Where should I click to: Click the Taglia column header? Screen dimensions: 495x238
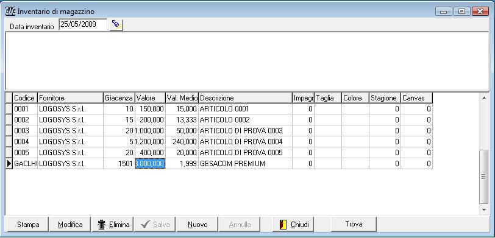tap(328, 98)
